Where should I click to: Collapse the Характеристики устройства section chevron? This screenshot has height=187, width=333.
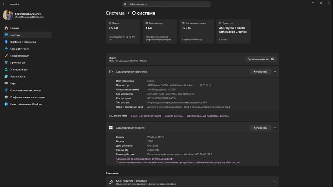275,72
